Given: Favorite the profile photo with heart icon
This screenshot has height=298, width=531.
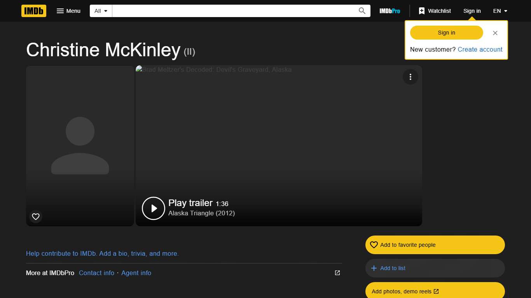Looking at the screenshot, I should pos(35,217).
